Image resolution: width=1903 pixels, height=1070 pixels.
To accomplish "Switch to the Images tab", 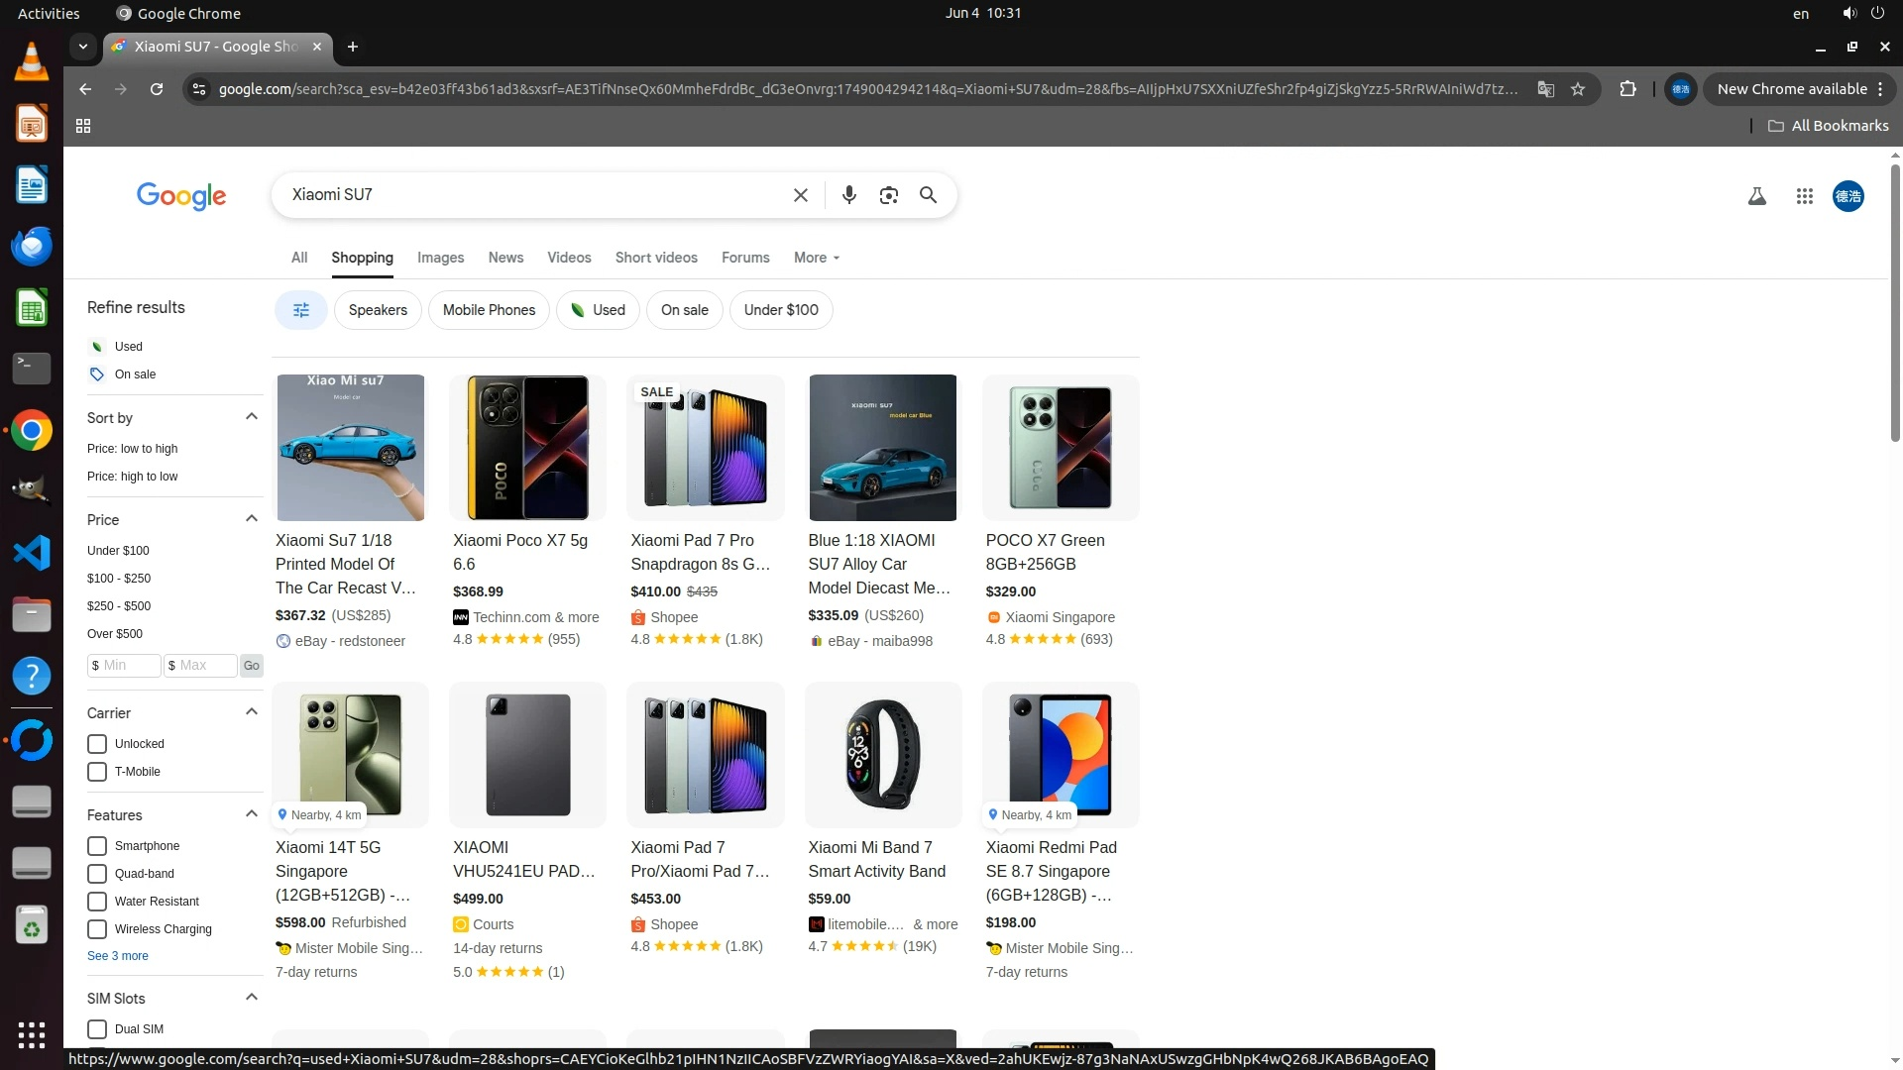I will coord(440,258).
